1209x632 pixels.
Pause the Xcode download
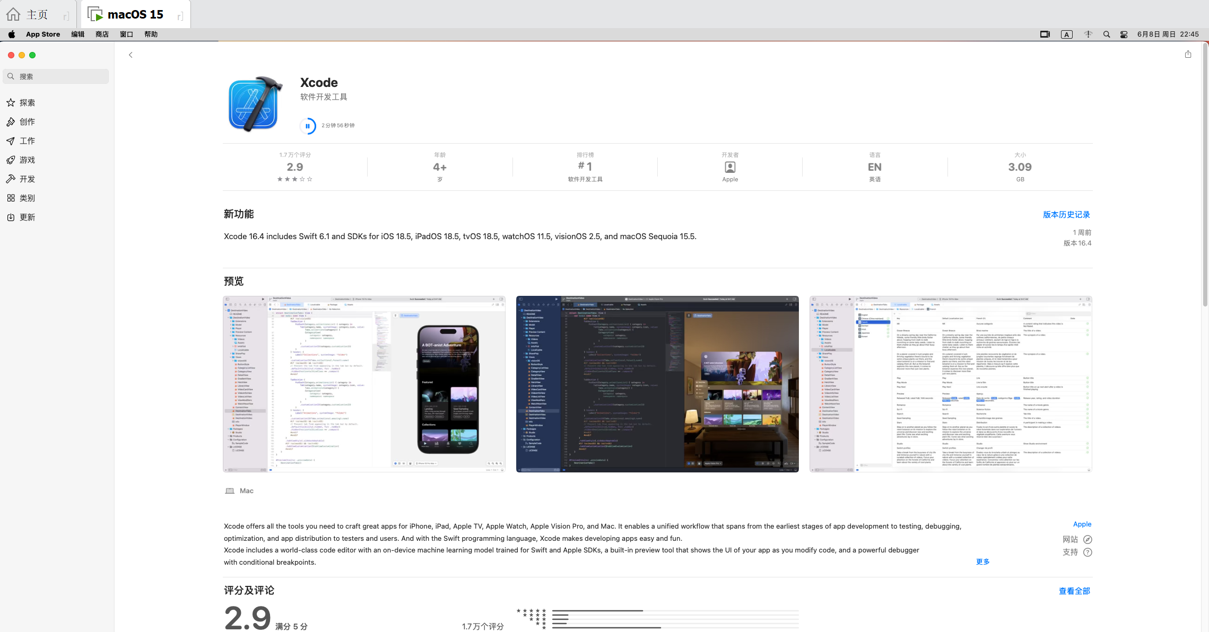pyautogui.click(x=308, y=126)
